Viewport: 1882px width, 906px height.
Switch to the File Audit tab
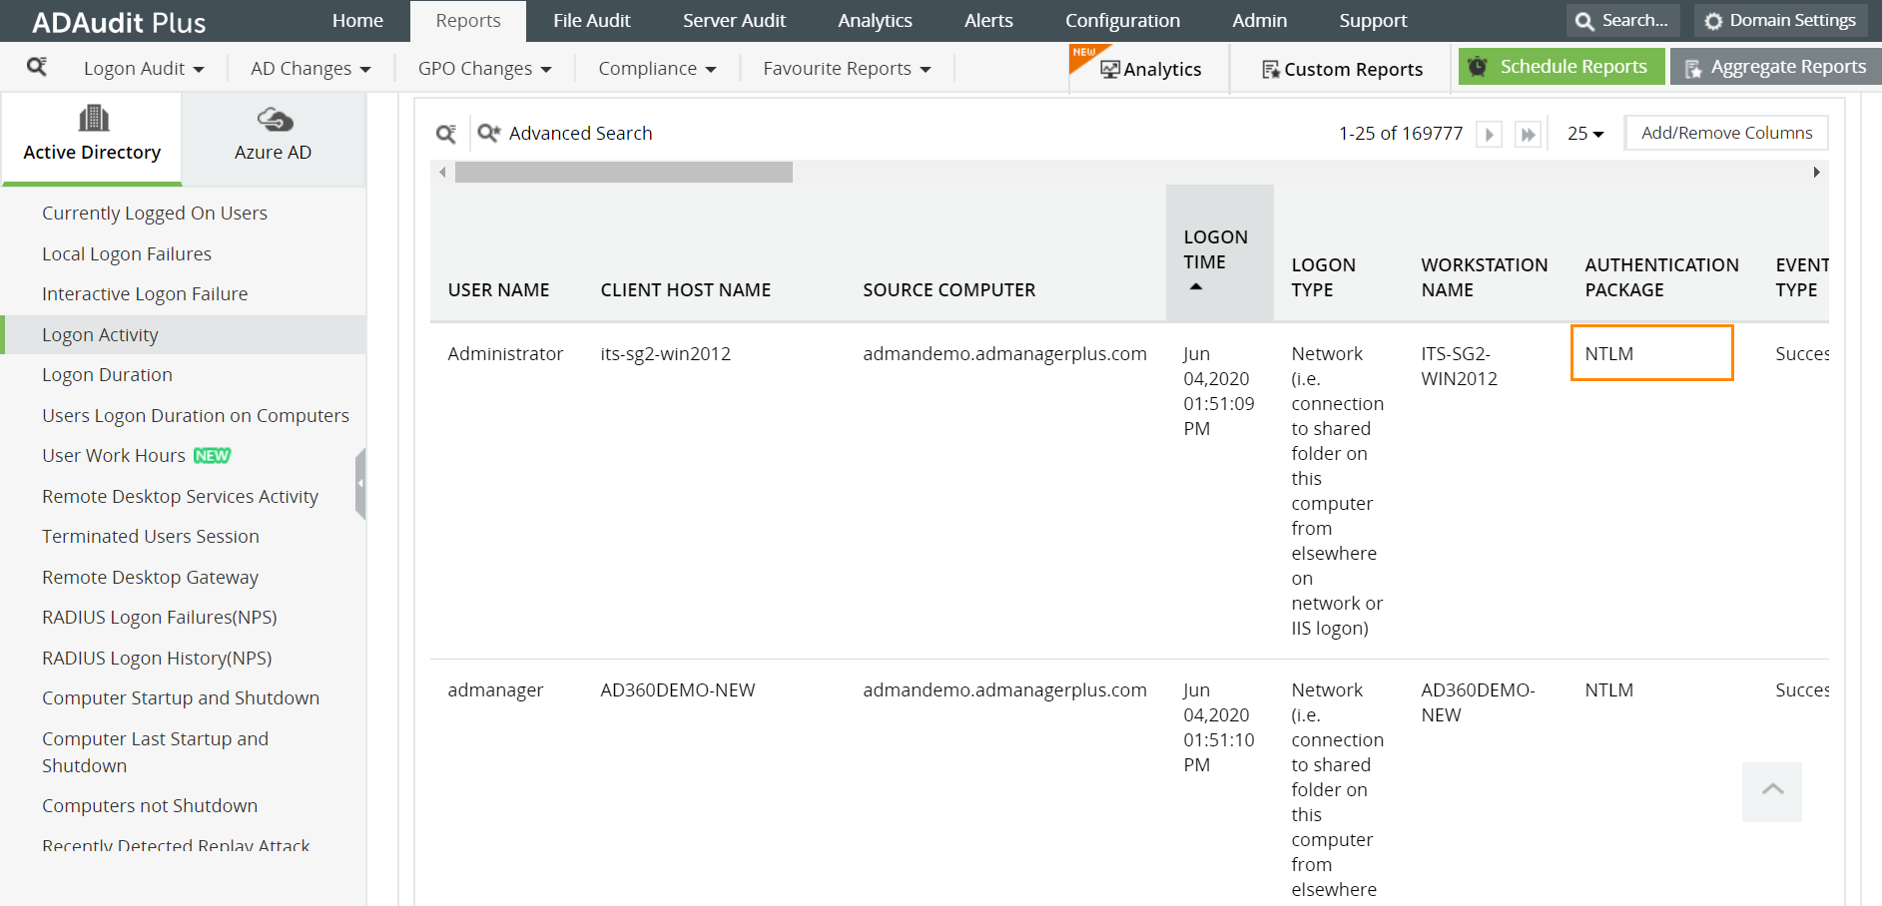(x=591, y=21)
